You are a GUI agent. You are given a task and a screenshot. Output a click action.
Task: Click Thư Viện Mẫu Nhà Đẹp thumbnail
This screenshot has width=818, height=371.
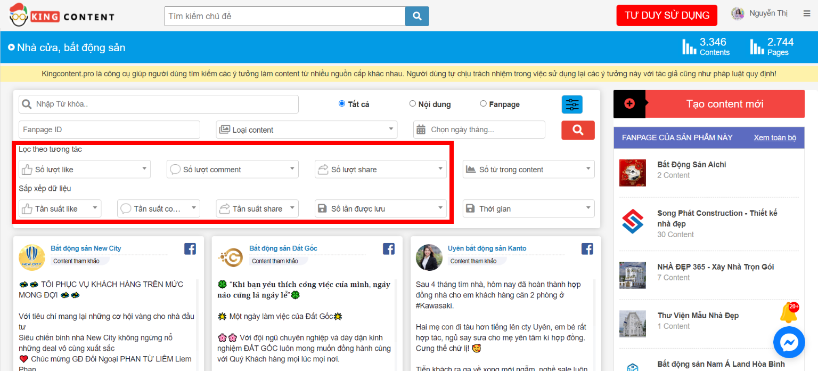point(633,324)
